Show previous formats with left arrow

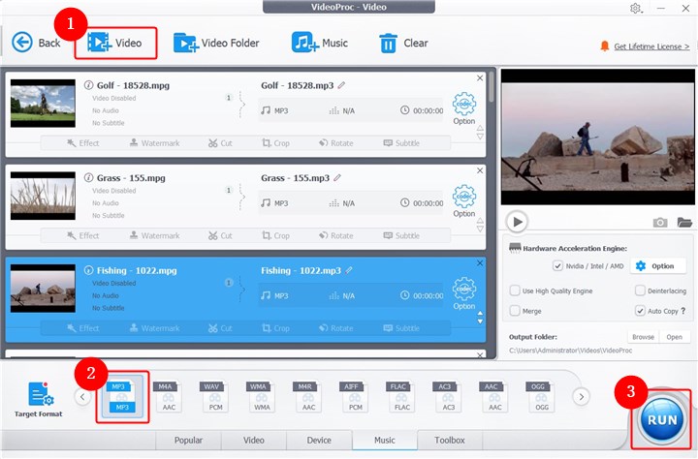82,397
